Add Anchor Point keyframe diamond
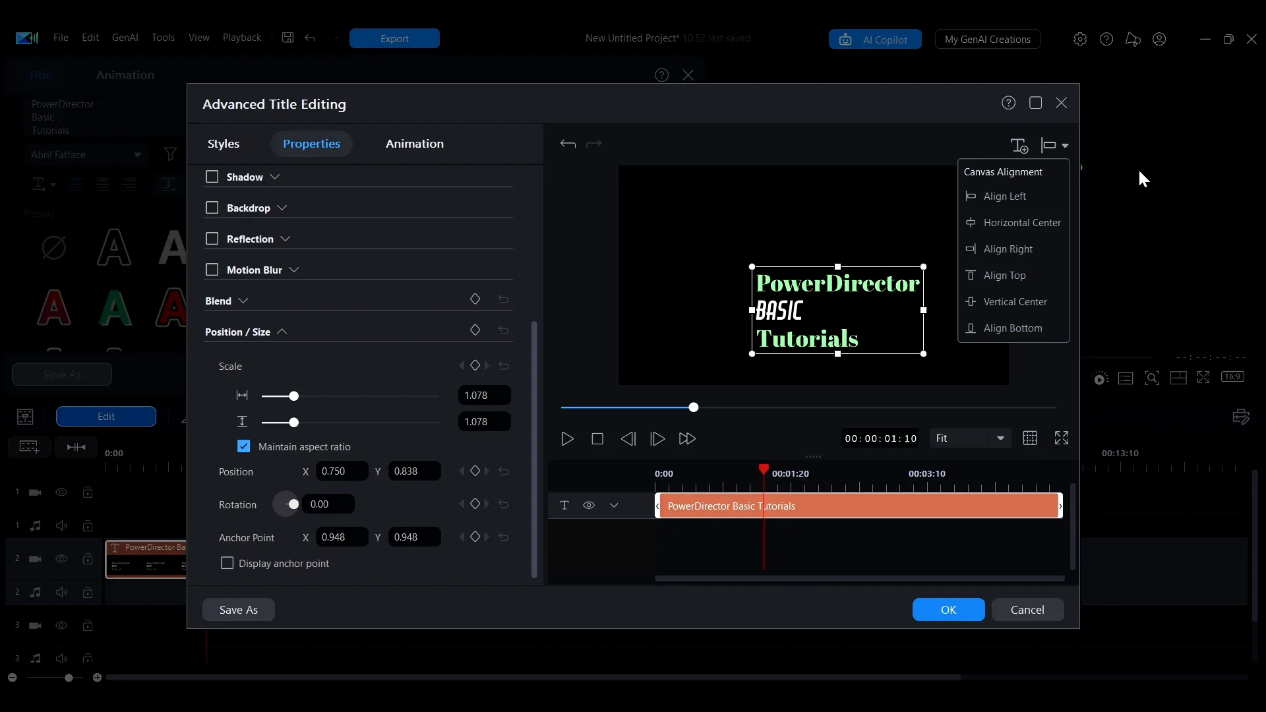 coord(475,537)
